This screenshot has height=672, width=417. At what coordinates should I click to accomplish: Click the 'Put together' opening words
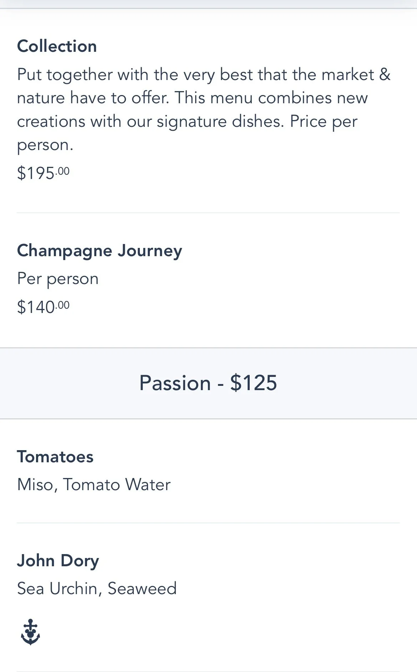pyautogui.click(x=65, y=75)
